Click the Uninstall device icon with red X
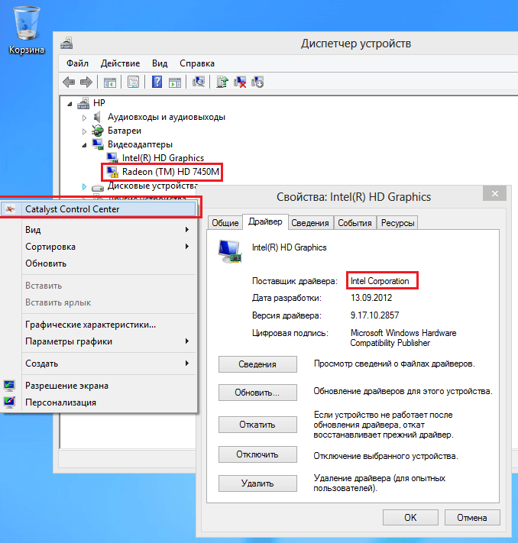The image size is (518, 543). 240,82
